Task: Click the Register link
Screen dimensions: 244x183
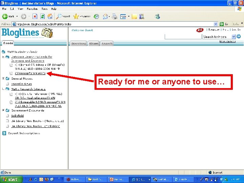Action: click(x=214, y=29)
